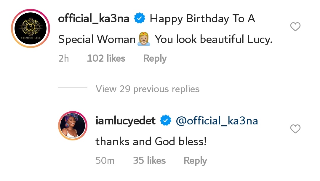The height and width of the screenshot is (181, 320).
Task: Click the 2h comment timestamp
Action: pos(64,58)
